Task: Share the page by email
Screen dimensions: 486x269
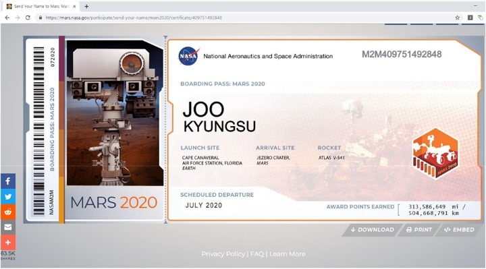Action: click(8, 227)
